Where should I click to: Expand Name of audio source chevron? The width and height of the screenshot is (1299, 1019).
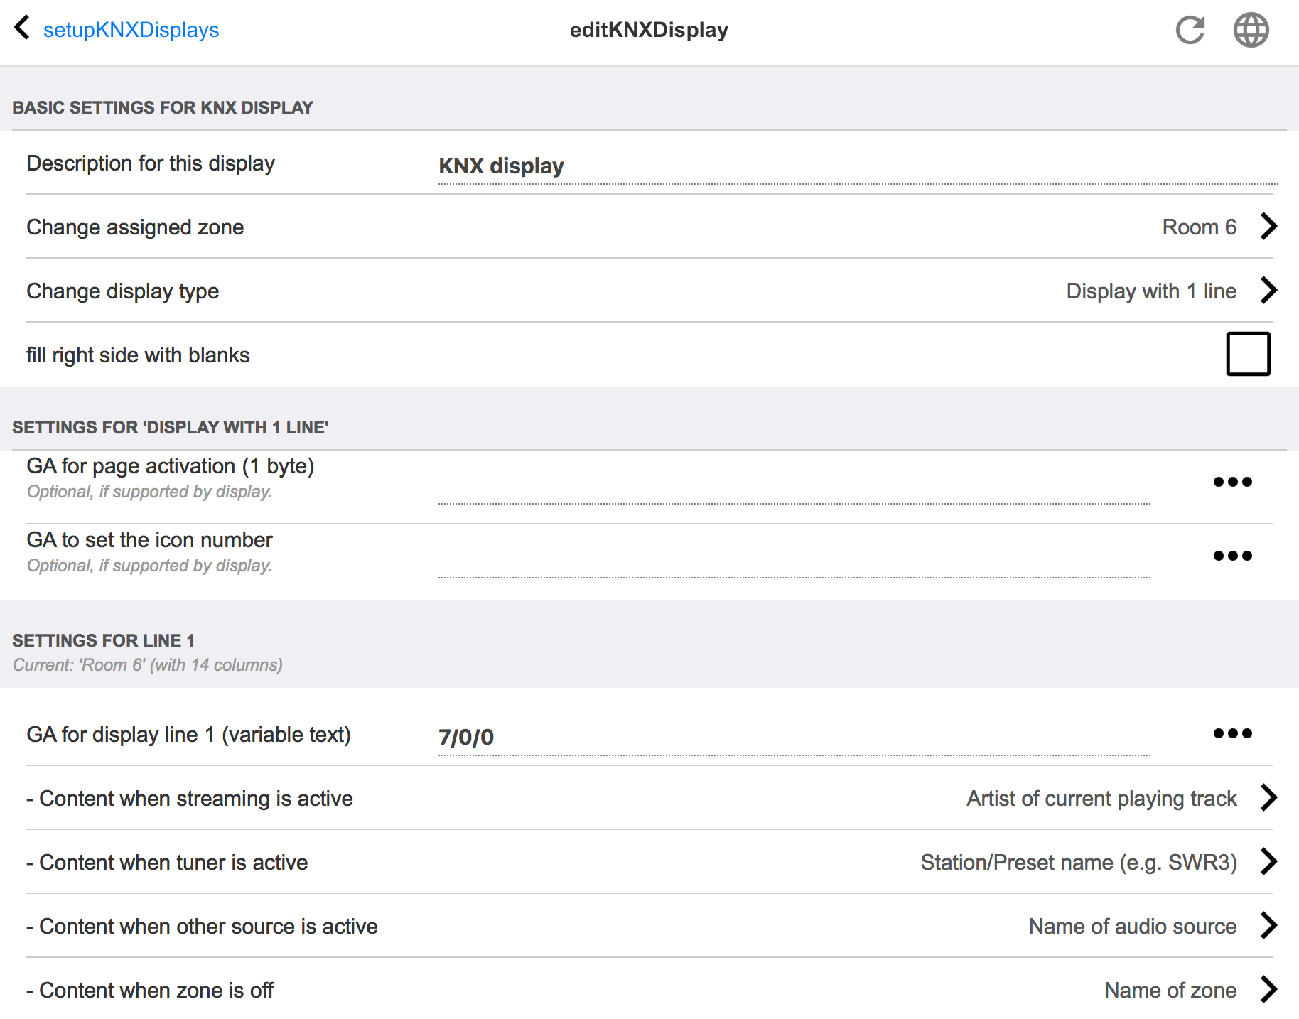[1268, 926]
